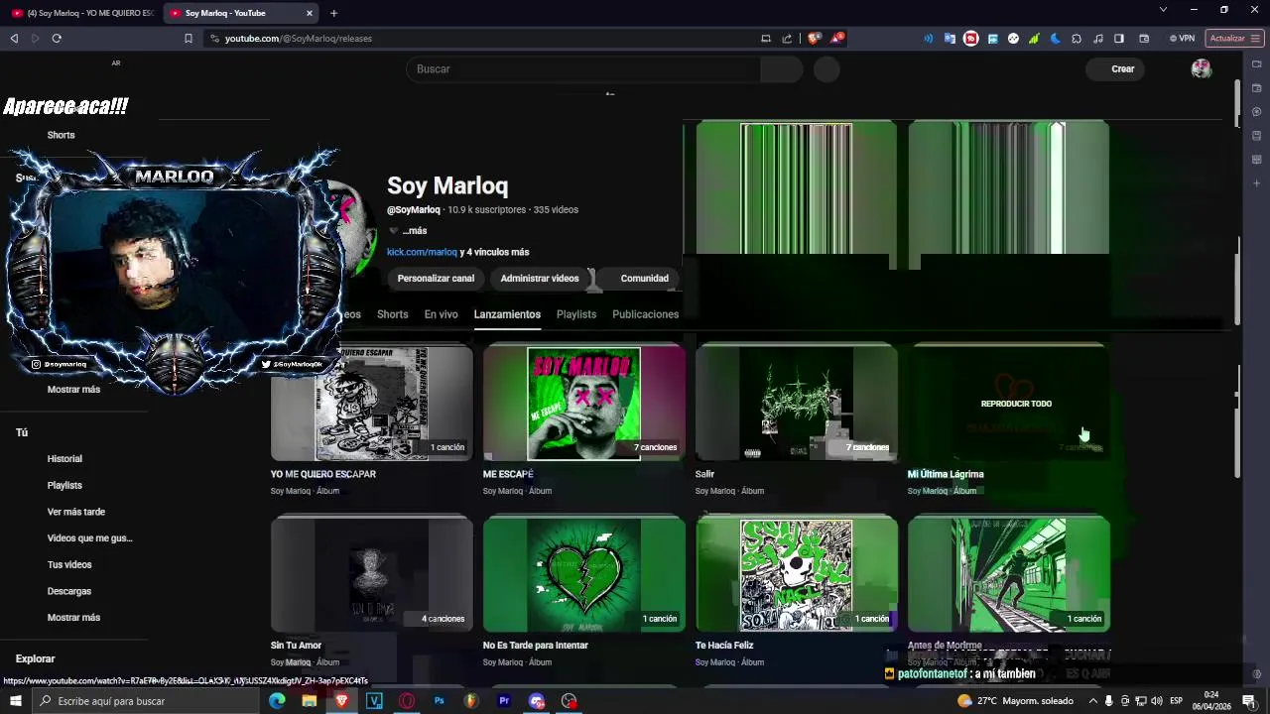The image size is (1270, 714).
Task: Switch to the Publicaciones channel tab
Action: point(646,314)
